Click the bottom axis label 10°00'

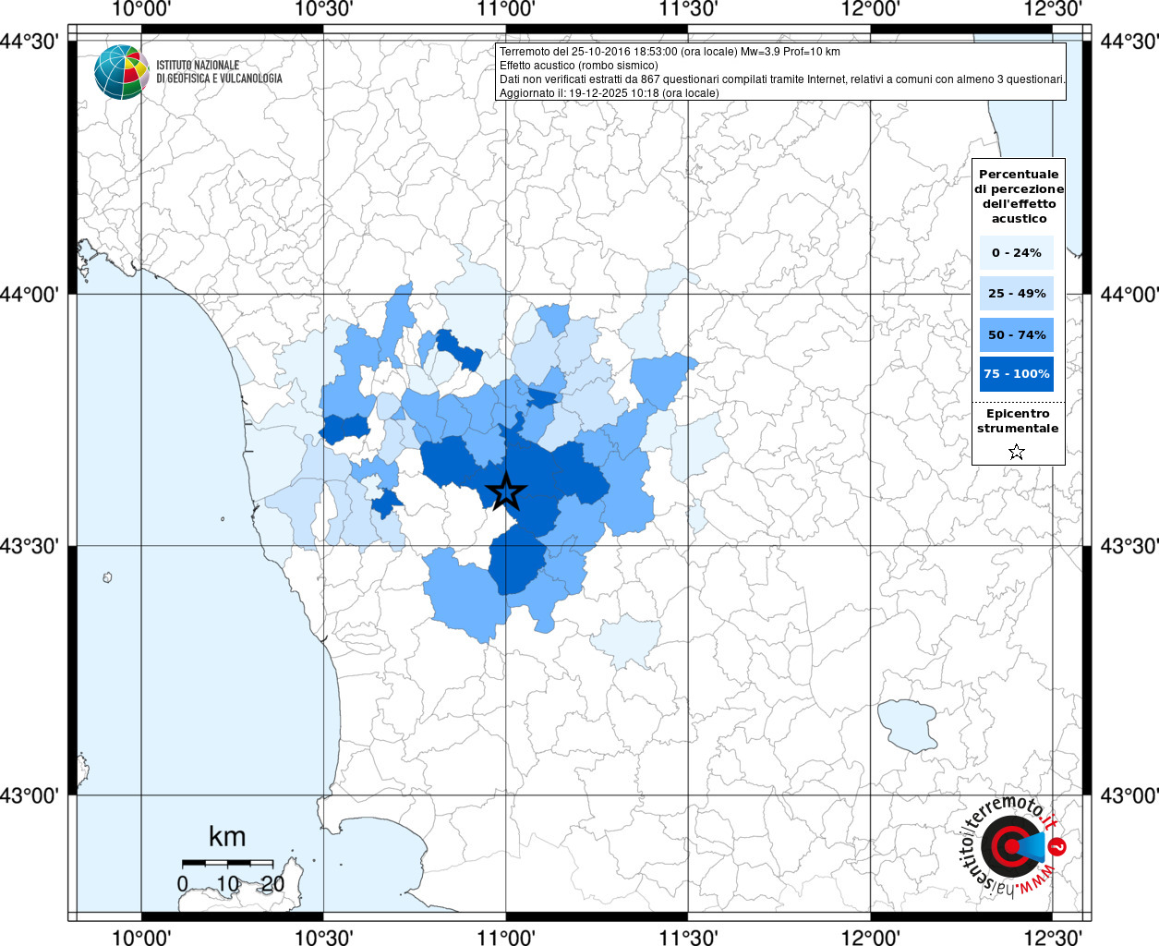[x=141, y=937]
